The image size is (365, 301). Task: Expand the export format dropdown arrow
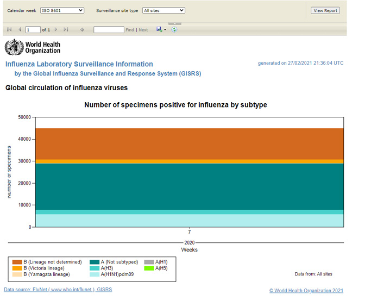point(165,30)
